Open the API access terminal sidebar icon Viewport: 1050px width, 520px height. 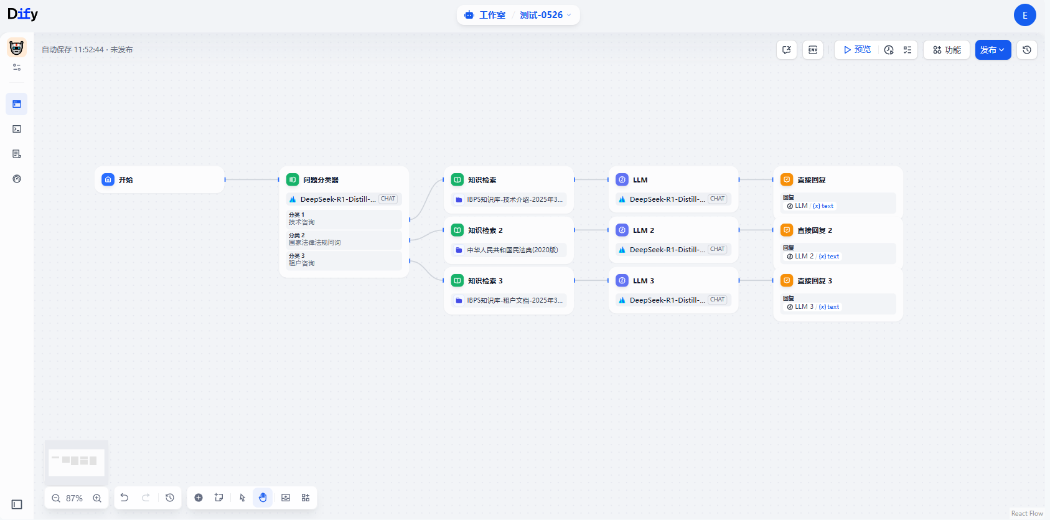pos(17,129)
